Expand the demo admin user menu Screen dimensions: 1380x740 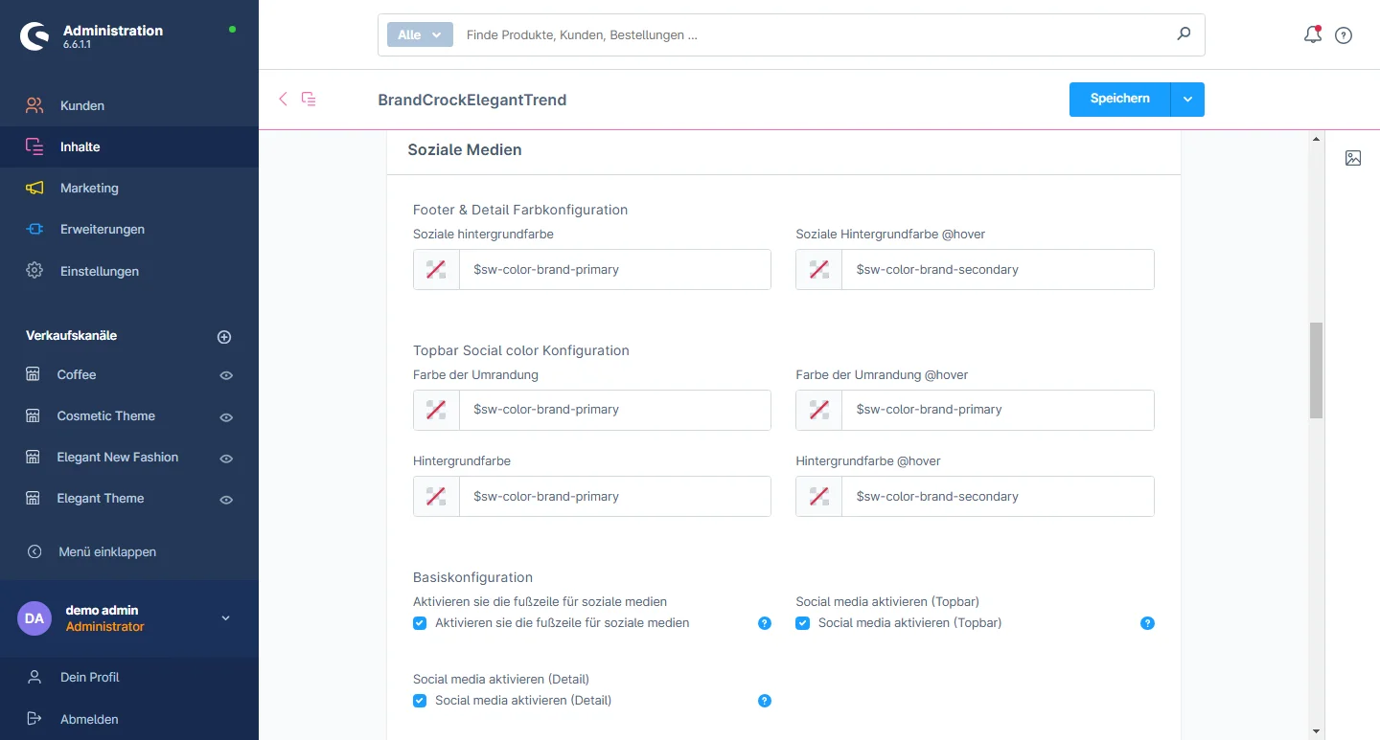[226, 618]
